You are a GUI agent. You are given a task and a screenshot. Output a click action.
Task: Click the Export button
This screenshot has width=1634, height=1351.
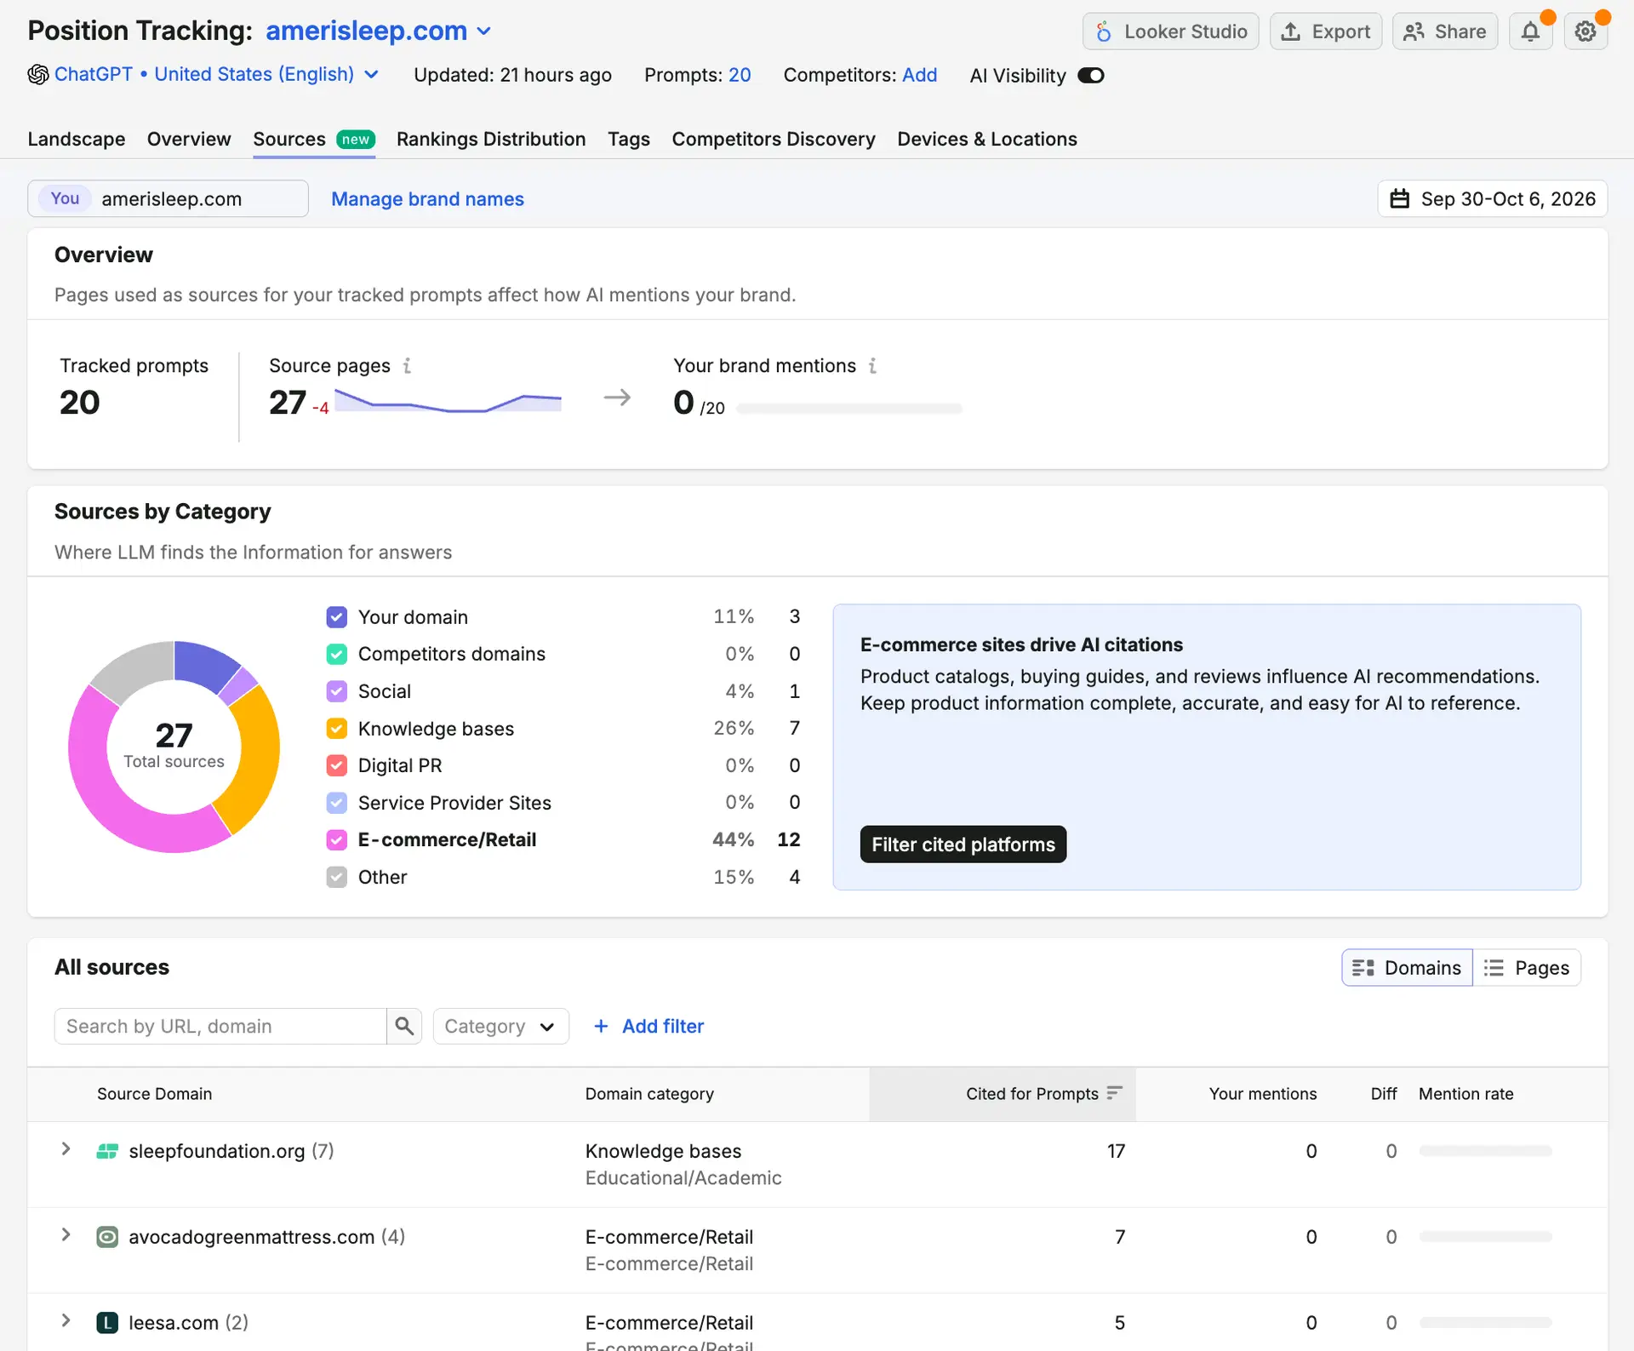pos(1326,31)
